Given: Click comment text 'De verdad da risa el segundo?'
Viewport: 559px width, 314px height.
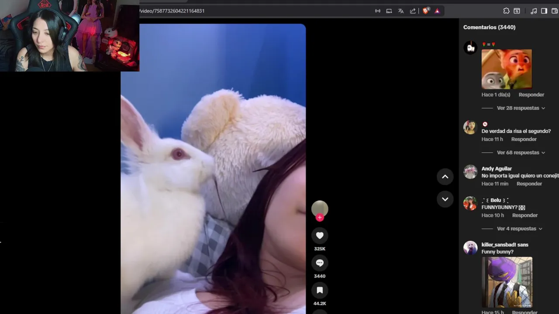Looking at the screenshot, I should [516, 131].
